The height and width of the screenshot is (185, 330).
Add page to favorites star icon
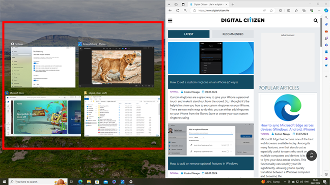(271, 11)
